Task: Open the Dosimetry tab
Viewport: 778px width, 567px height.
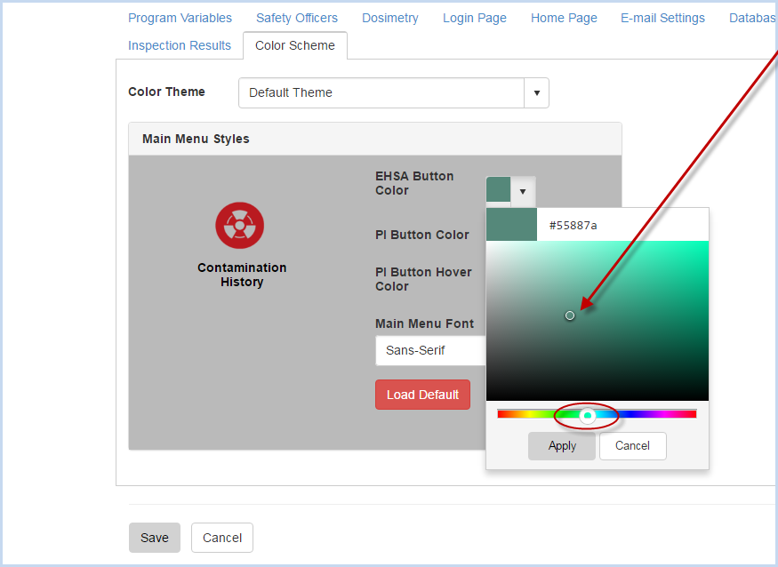Action: [390, 18]
